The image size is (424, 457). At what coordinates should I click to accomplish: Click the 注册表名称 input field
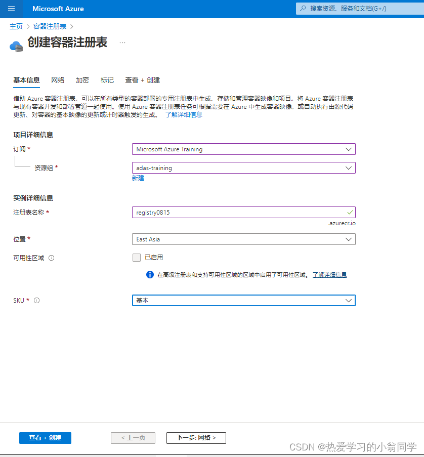tap(243, 213)
